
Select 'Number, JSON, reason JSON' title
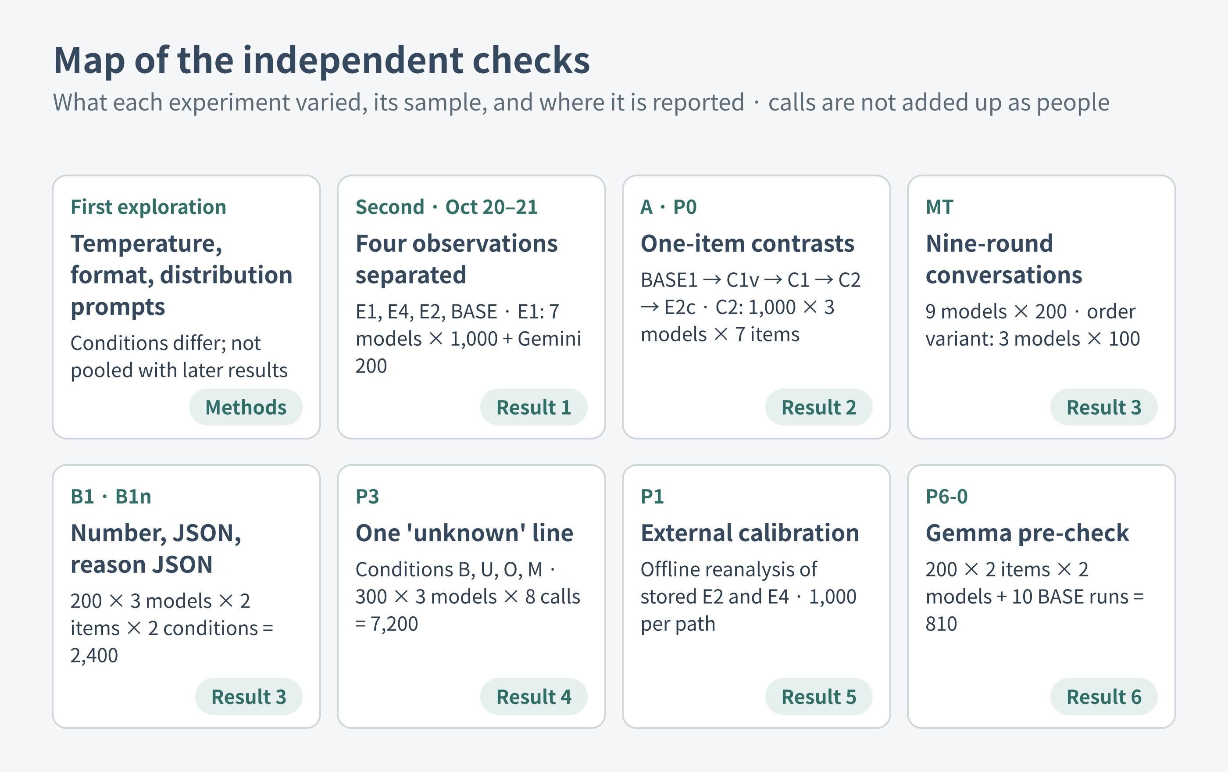coord(156,549)
